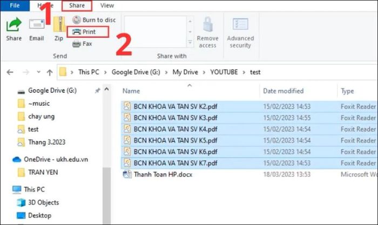Open the chay ung folder in sidebar
This screenshot has width=378, height=225.
coord(41,117)
